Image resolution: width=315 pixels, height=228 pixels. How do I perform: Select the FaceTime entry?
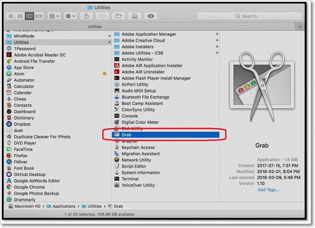tap(23, 149)
